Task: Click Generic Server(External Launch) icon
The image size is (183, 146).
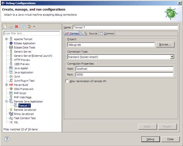Action: (11, 56)
